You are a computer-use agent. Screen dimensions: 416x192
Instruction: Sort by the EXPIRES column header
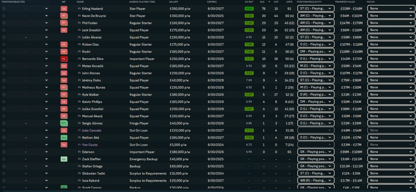click(212, 2)
